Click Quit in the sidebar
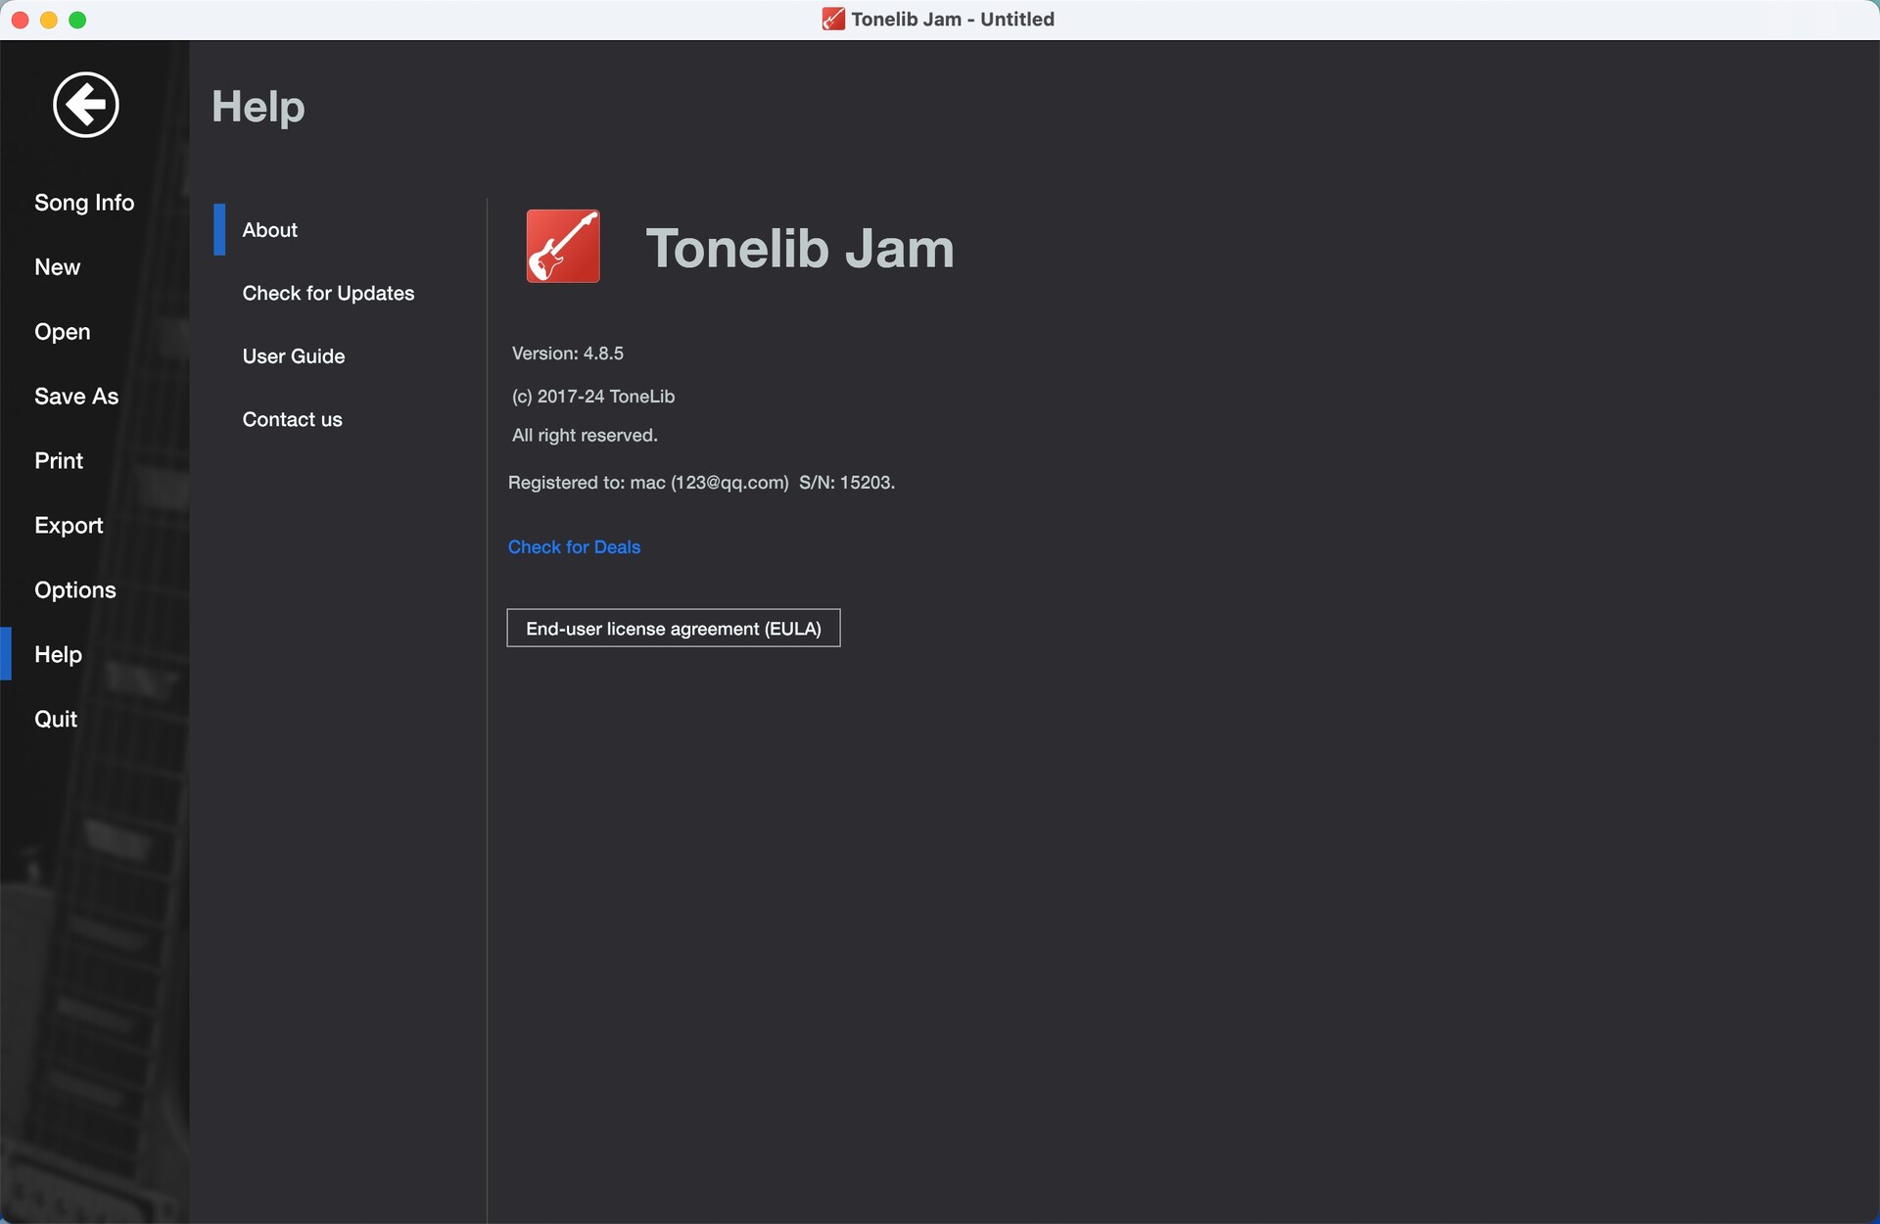Screen dimensions: 1880x1224 click(56, 720)
